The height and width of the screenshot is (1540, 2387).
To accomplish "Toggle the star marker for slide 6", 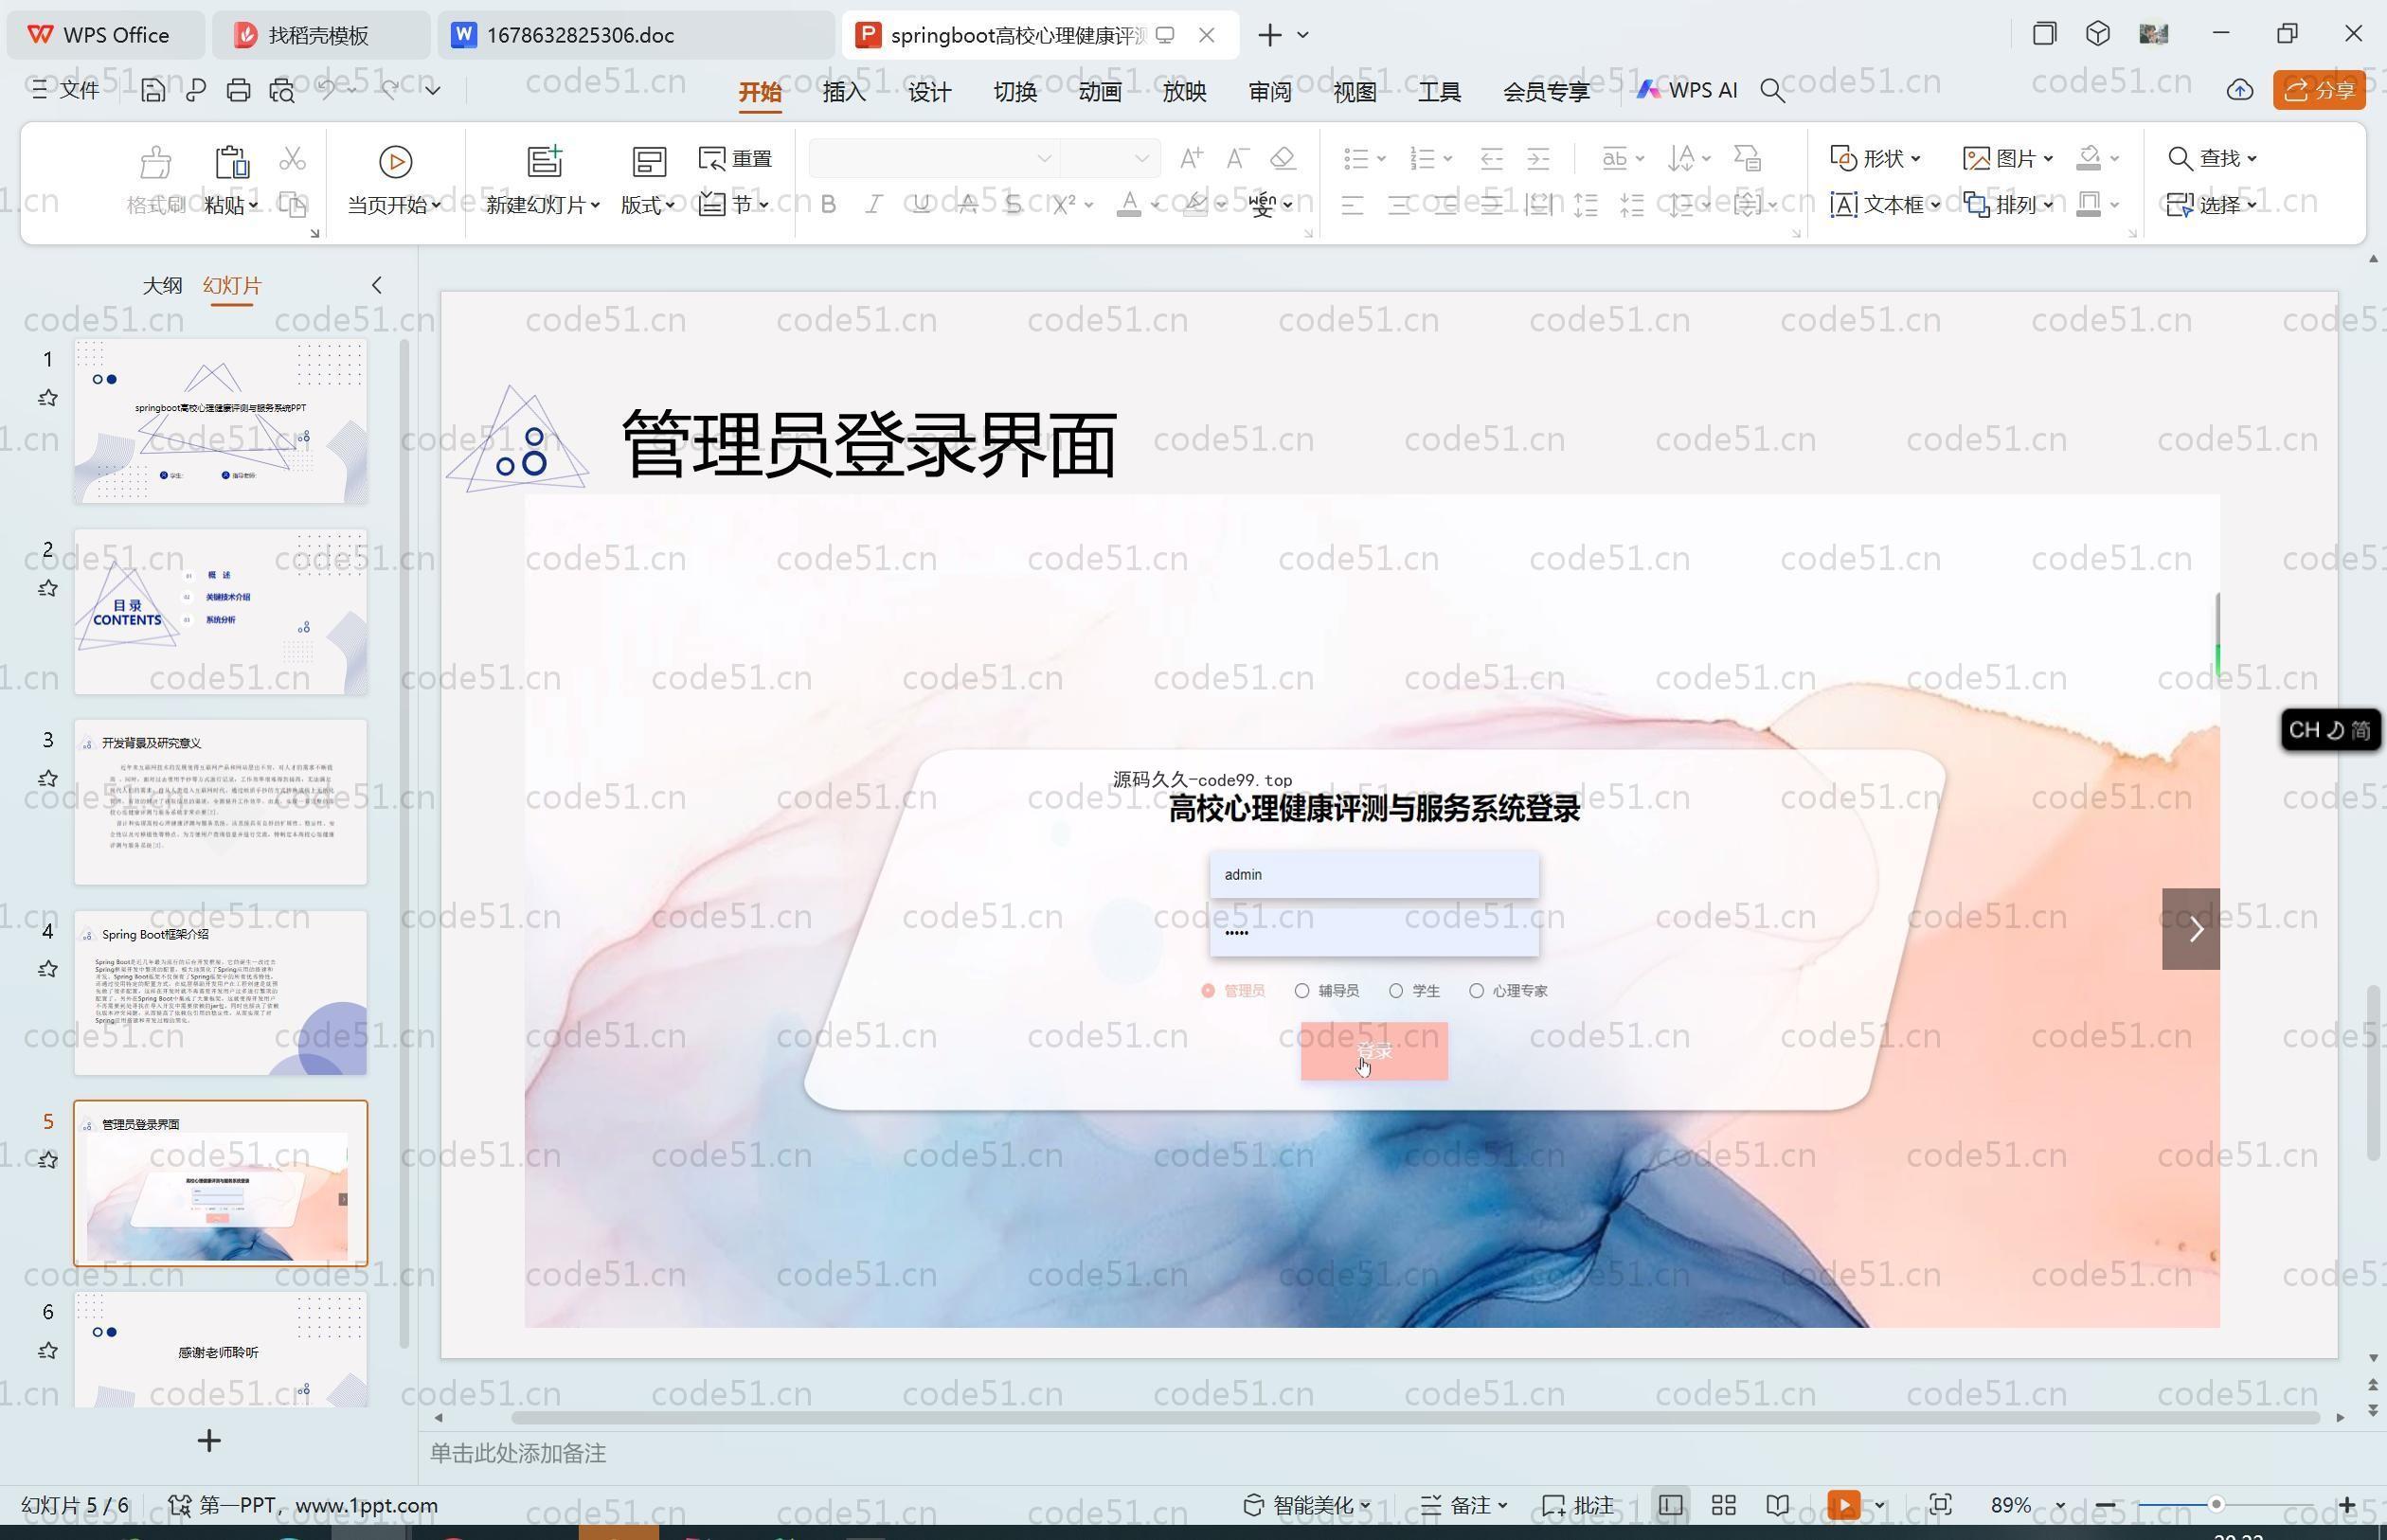I will [x=47, y=1351].
